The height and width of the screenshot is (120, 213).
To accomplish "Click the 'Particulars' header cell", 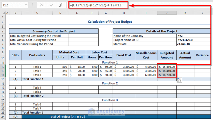I will tap(37, 55).
